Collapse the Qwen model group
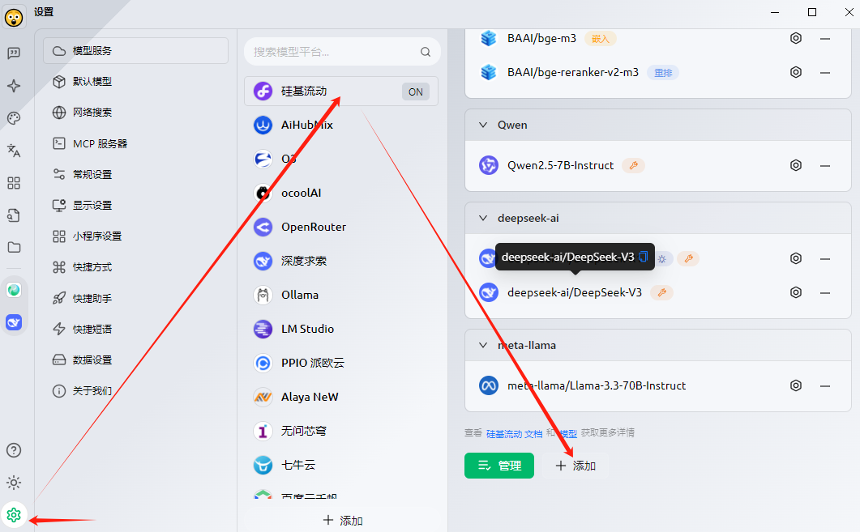 483,125
